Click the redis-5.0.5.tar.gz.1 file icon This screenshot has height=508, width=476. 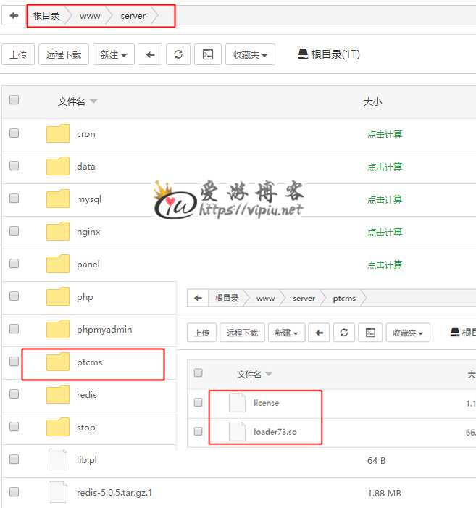tap(58, 493)
